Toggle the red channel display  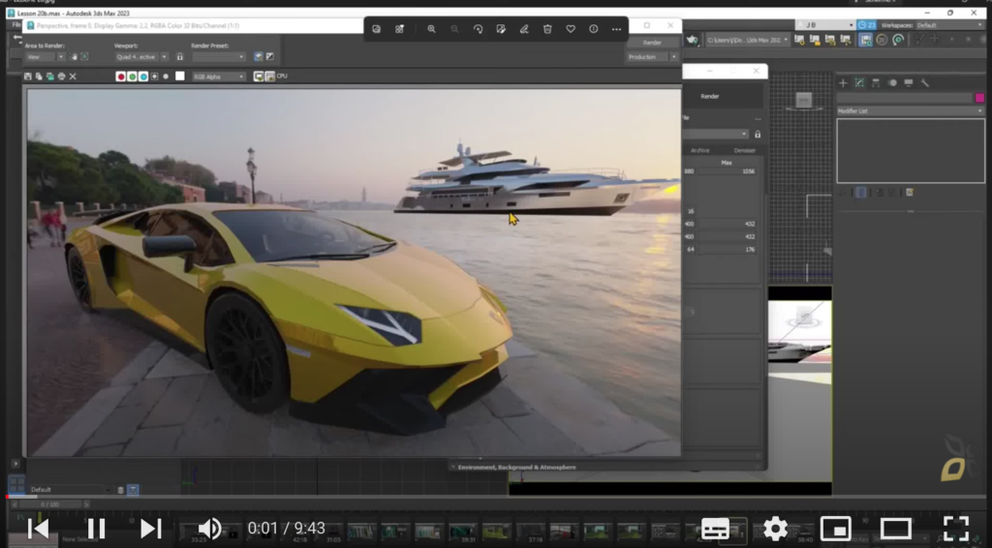click(120, 76)
